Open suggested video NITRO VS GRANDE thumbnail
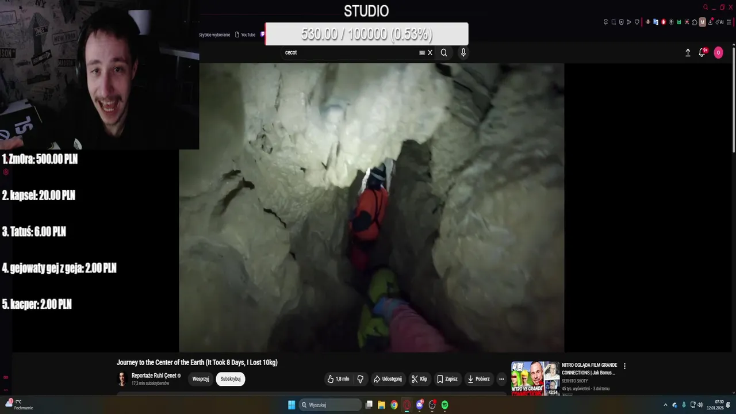 tap(535, 378)
